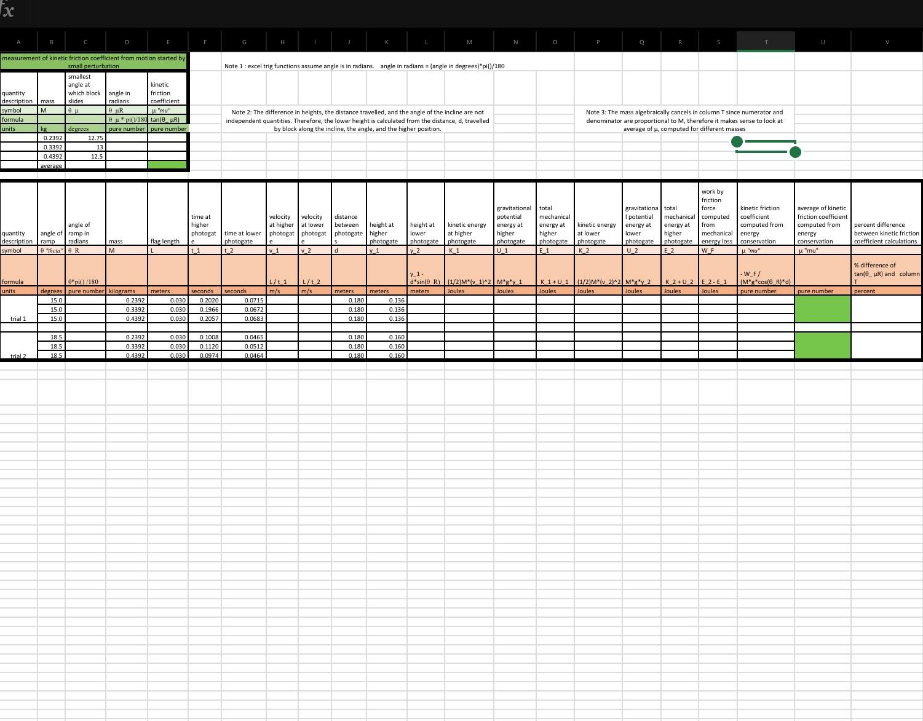Click the title cell 'measurement of kinetic friction coefficient'

pos(93,61)
